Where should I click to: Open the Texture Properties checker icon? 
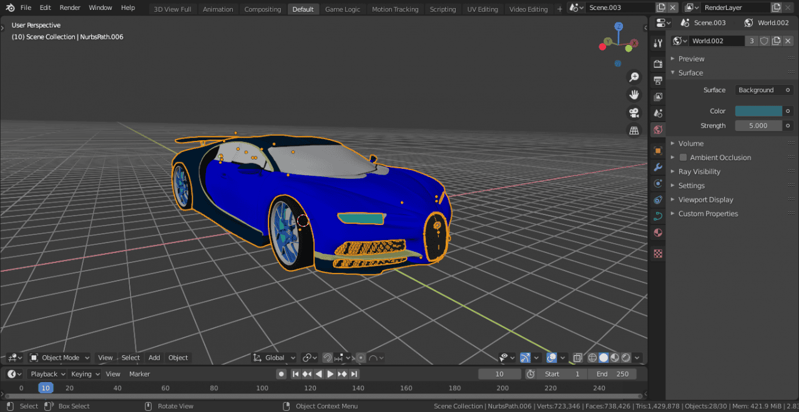click(657, 253)
